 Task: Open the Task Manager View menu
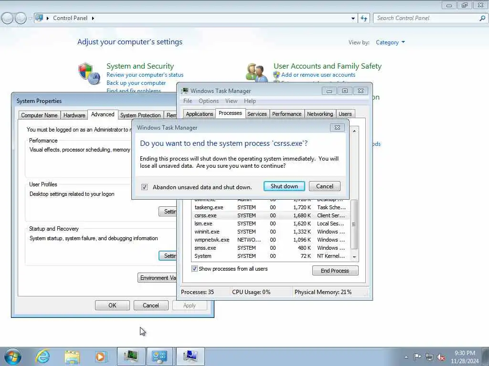click(x=232, y=101)
